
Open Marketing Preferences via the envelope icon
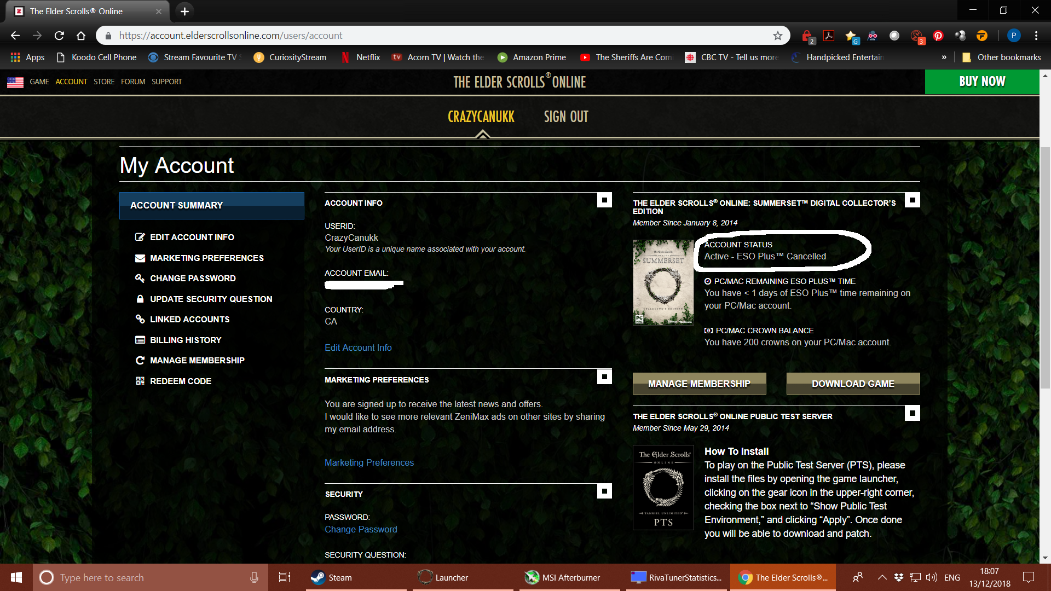(x=140, y=258)
